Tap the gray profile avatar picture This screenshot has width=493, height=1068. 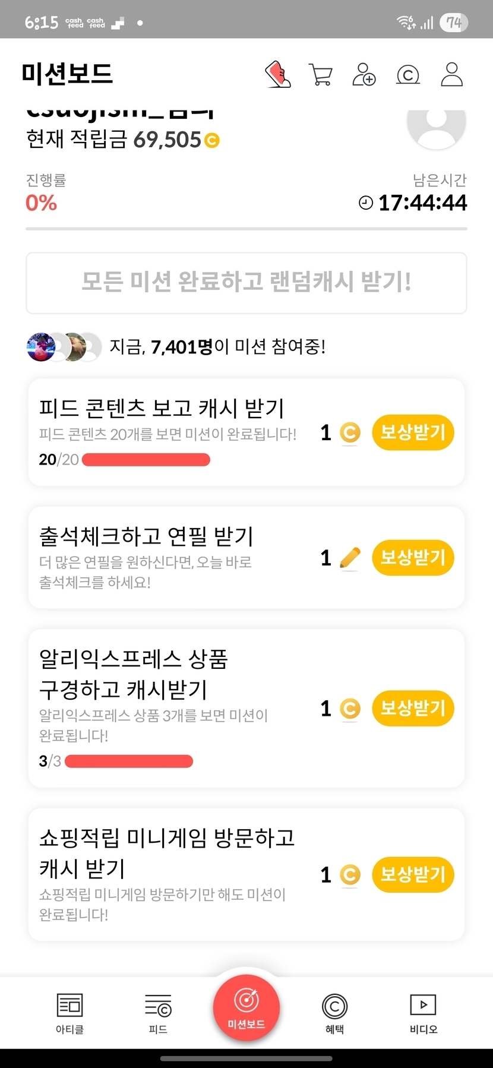[x=436, y=124]
